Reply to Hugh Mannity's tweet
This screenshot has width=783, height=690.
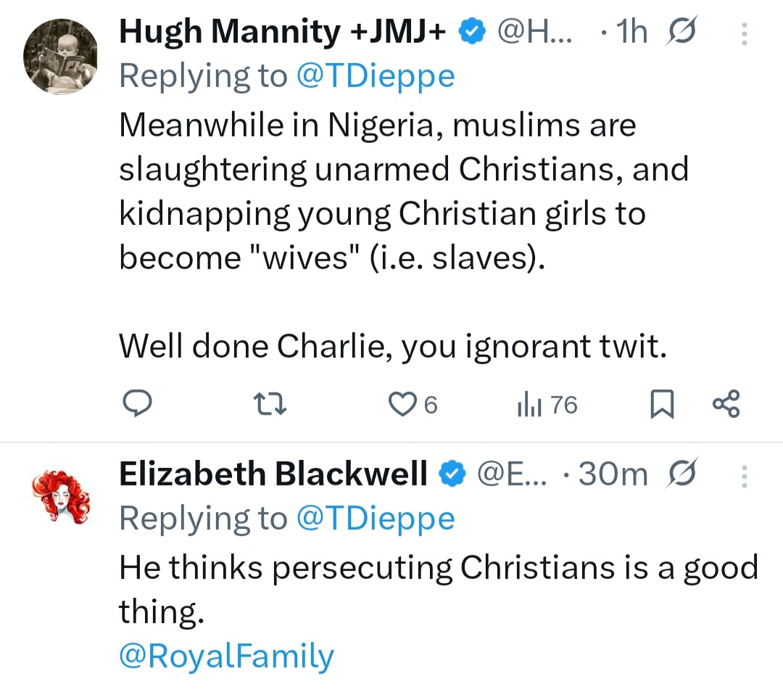coord(136,404)
